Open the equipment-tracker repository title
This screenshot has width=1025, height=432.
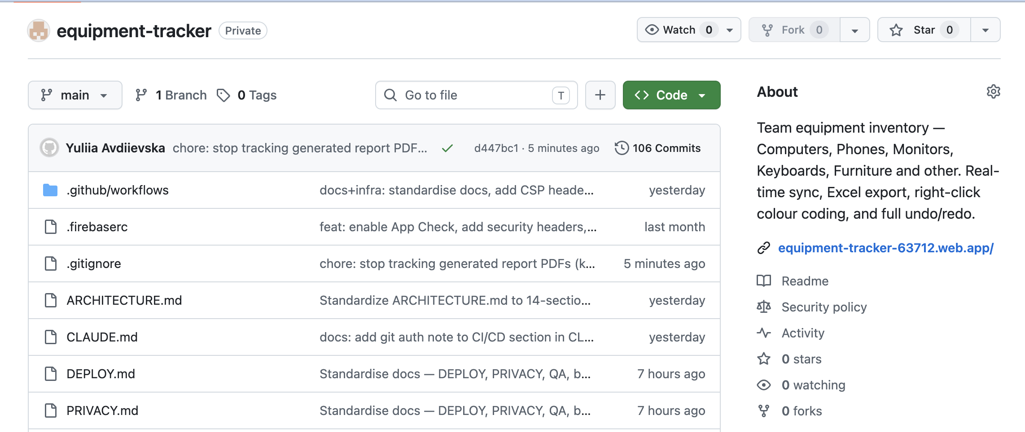tap(134, 31)
